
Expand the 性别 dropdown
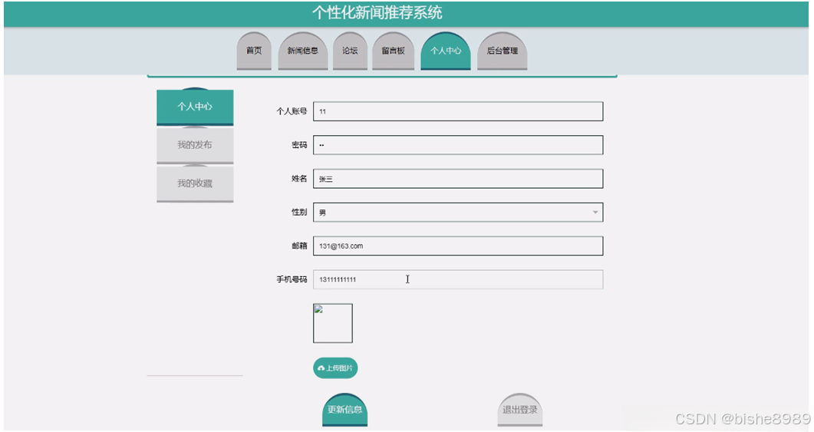tap(458, 213)
